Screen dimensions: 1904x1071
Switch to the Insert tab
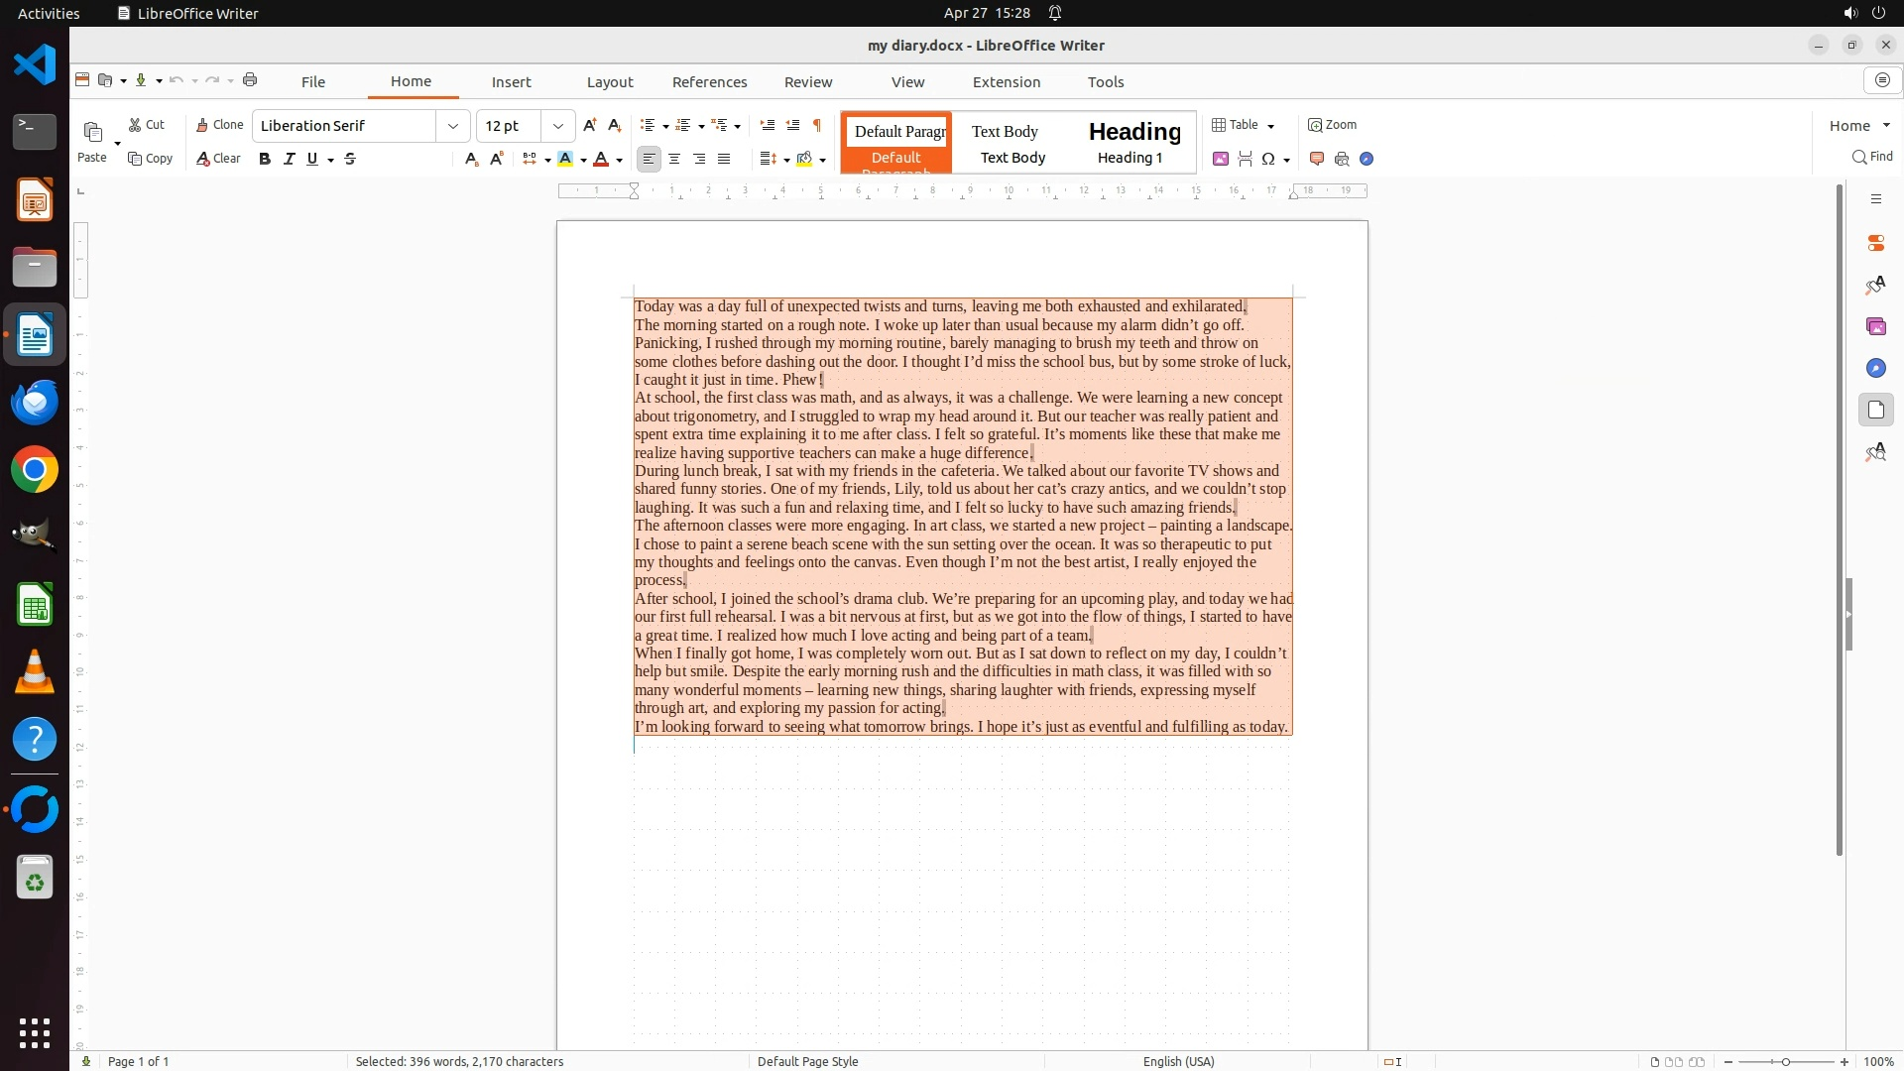point(511,82)
